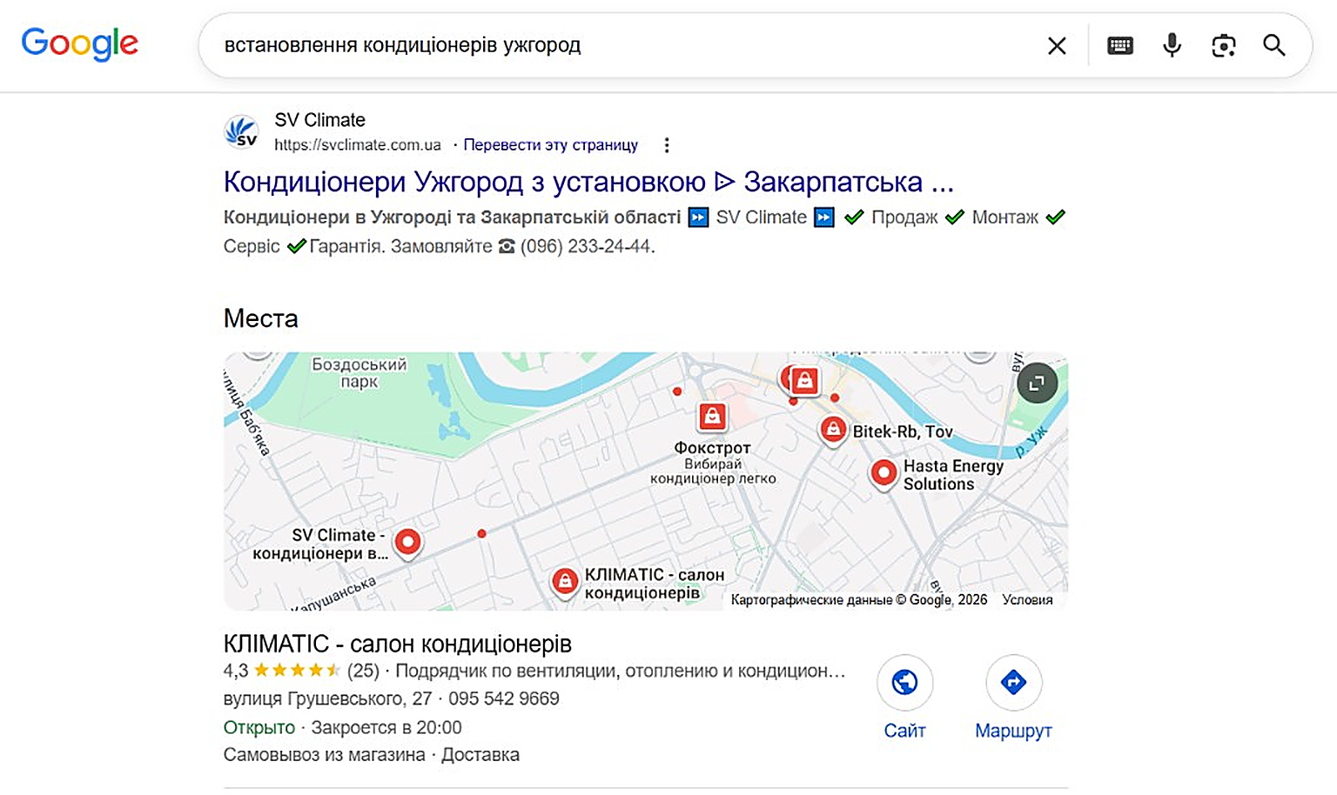Get directions via Маршрут button

point(1013,698)
